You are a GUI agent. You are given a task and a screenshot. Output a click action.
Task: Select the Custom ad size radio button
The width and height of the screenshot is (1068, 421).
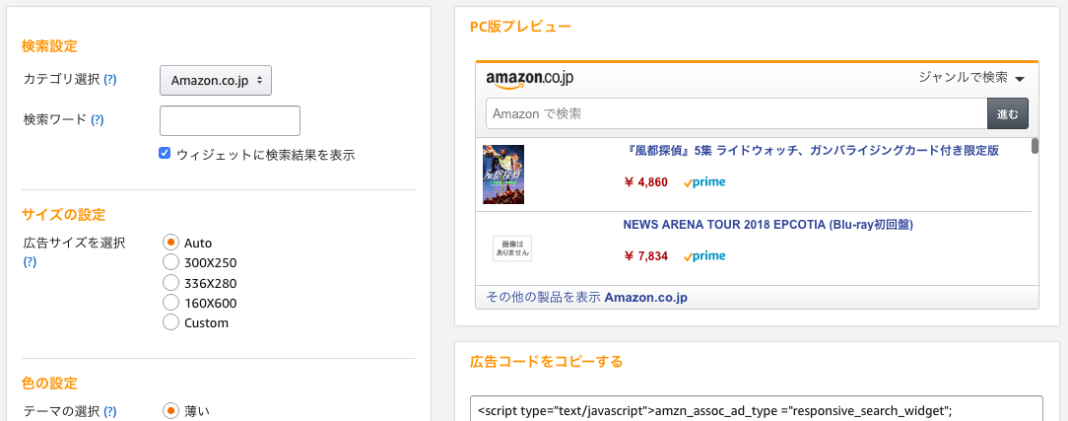coord(170,322)
